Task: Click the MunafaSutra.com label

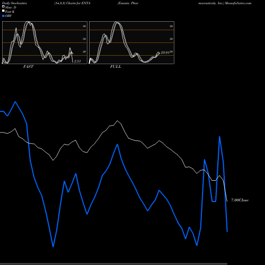Action: point(238,3)
